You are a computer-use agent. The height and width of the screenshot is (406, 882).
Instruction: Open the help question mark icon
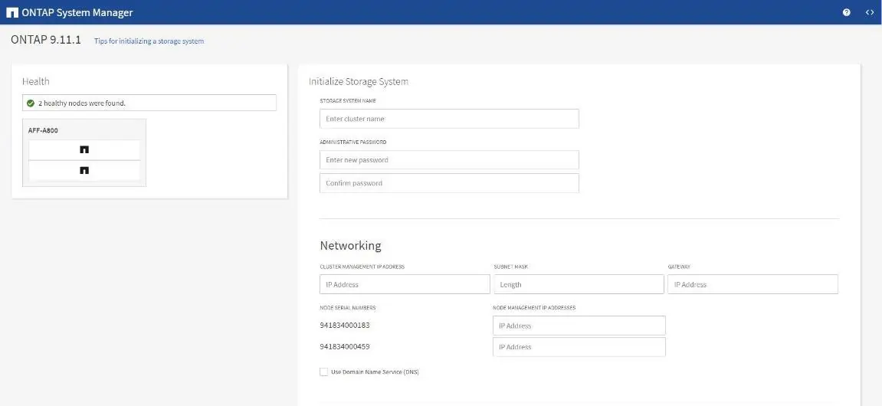click(x=847, y=12)
